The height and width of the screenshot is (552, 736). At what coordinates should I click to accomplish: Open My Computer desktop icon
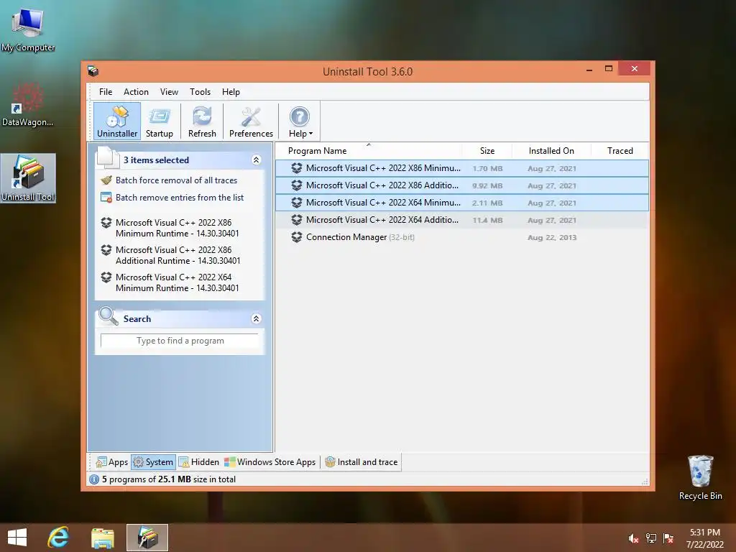pos(28,29)
